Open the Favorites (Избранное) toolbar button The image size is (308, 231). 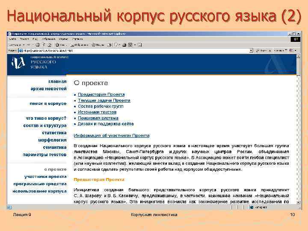(79, 45)
